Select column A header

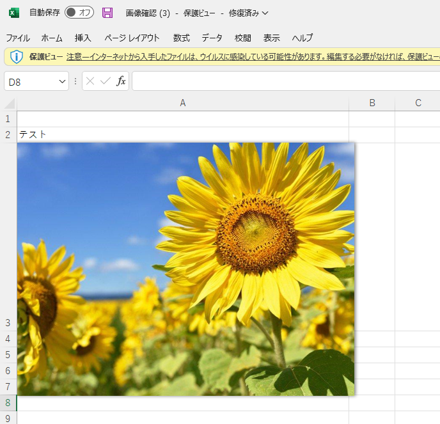pos(183,103)
